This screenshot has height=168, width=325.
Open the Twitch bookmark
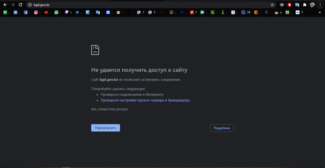point(67,12)
